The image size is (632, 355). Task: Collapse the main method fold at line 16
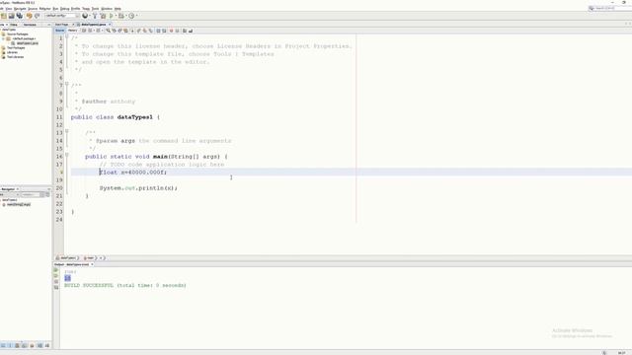pos(67,155)
